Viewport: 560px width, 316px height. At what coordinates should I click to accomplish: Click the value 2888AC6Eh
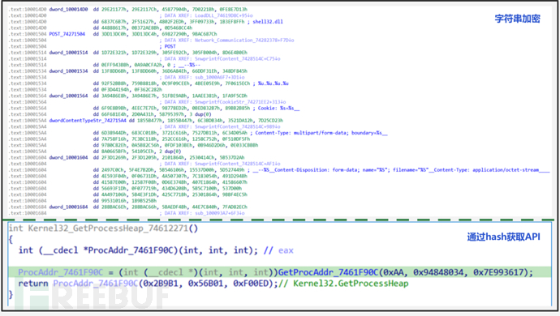(114, 207)
